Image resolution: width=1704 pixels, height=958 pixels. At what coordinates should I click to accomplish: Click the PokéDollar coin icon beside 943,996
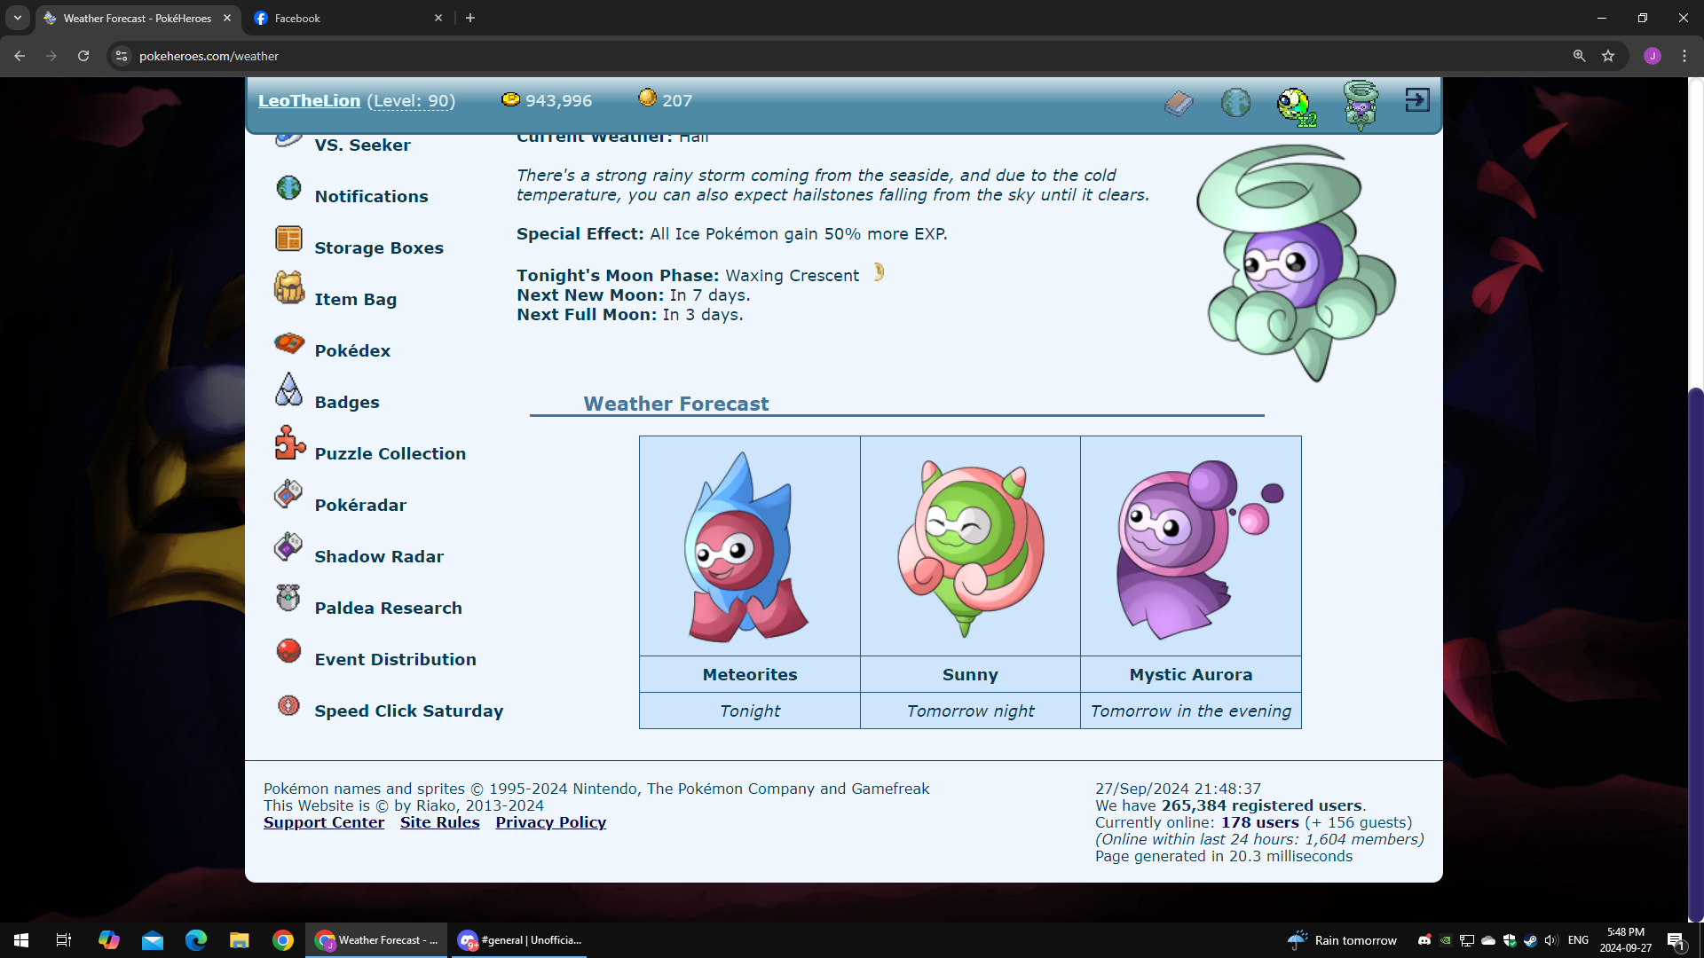tap(510, 99)
